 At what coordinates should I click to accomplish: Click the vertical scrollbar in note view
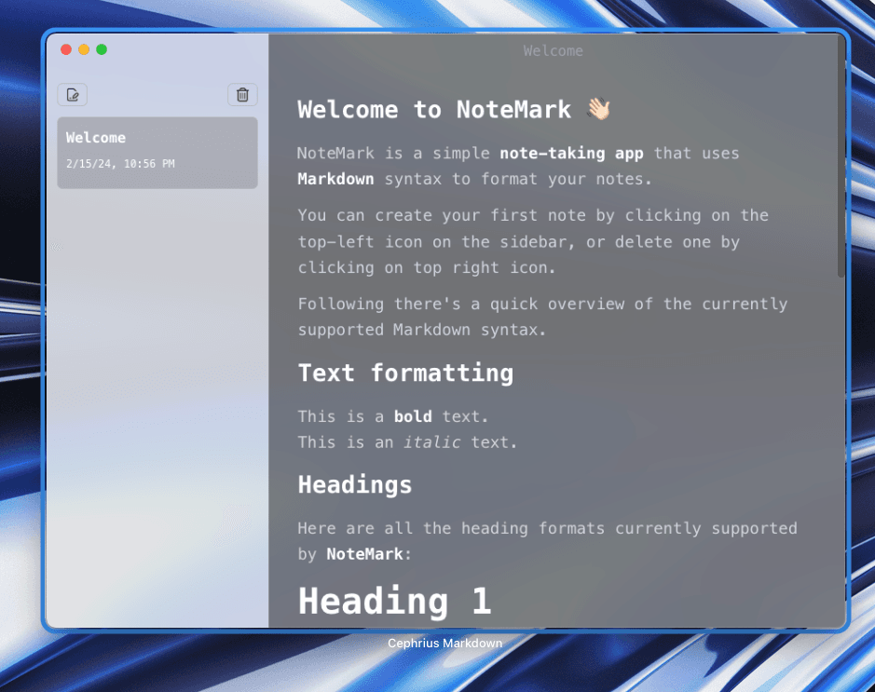(841, 156)
